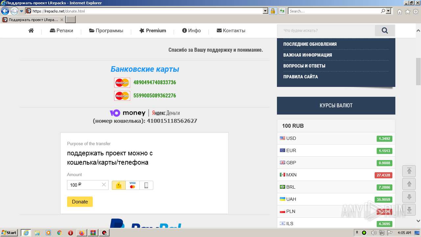Open the search provider dropdown arrow
The image size is (421, 237).
(x=389, y=11)
